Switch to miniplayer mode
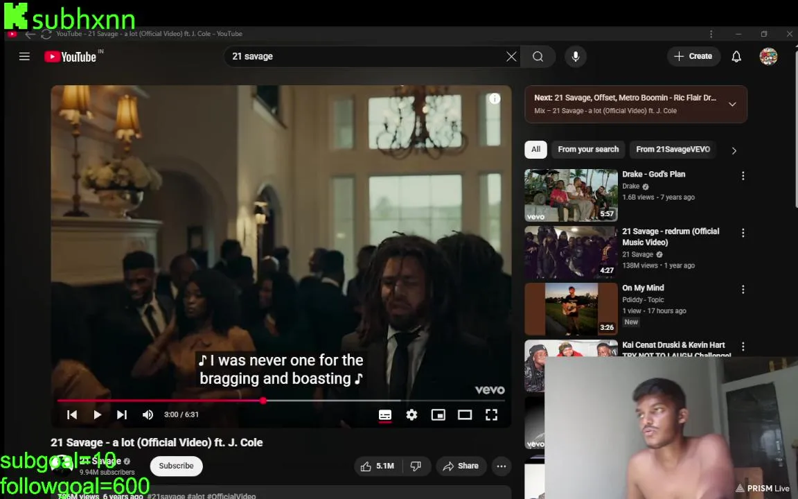Viewport: 798px width, 499px height. point(438,415)
